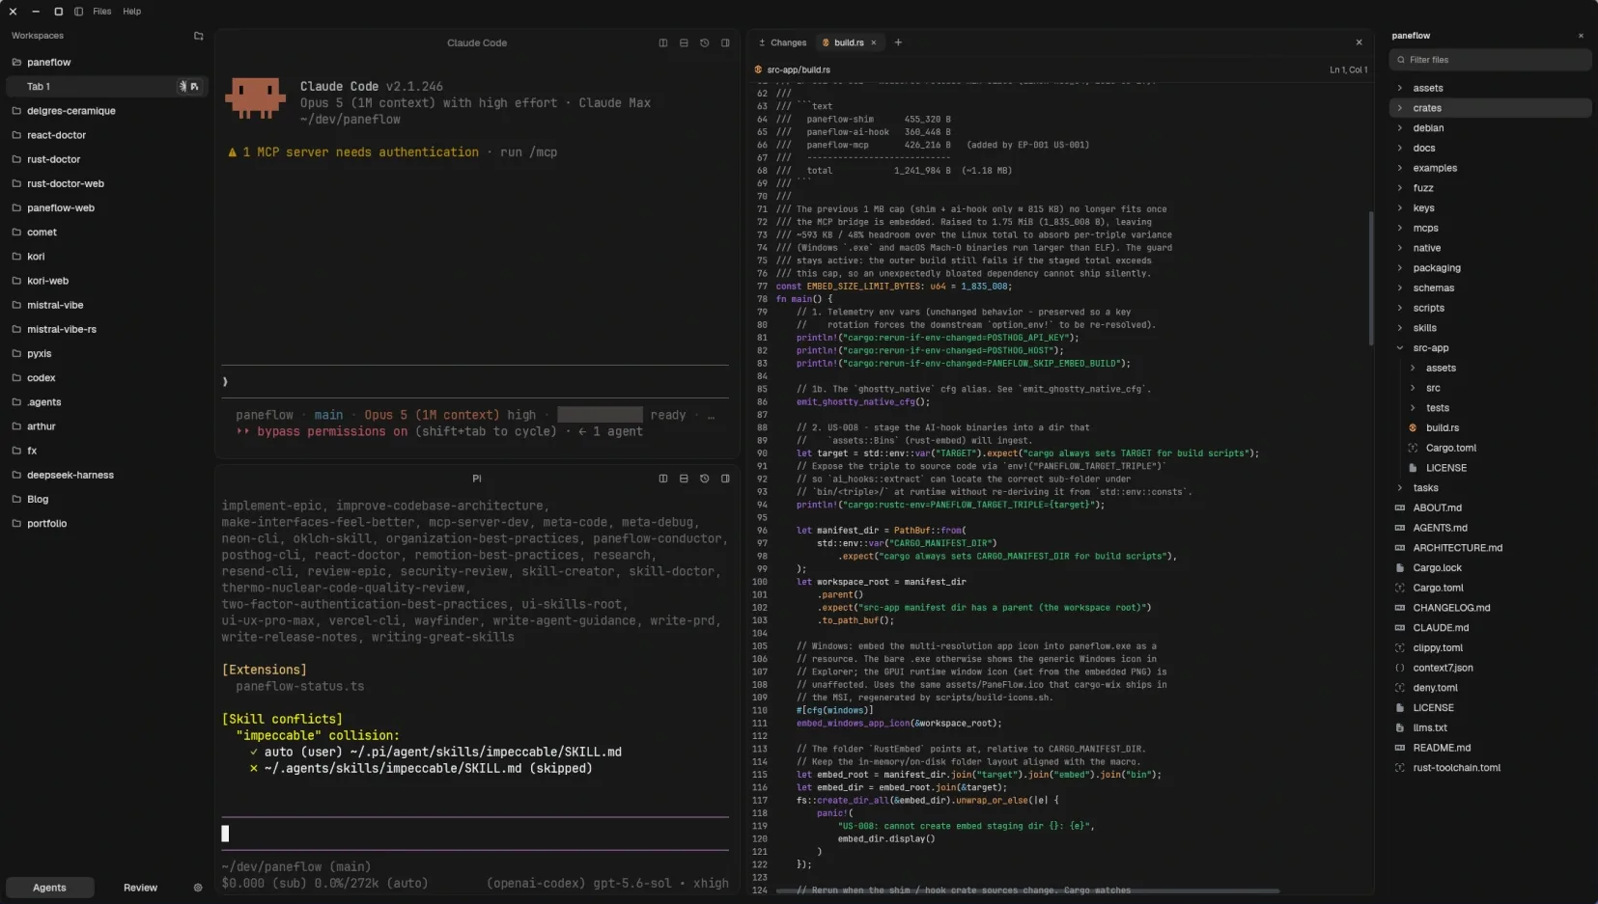The width and height of the screenshot is (1598, 904).
Task: Open CHANGELOG.md in file tree
Action: 1451,608
